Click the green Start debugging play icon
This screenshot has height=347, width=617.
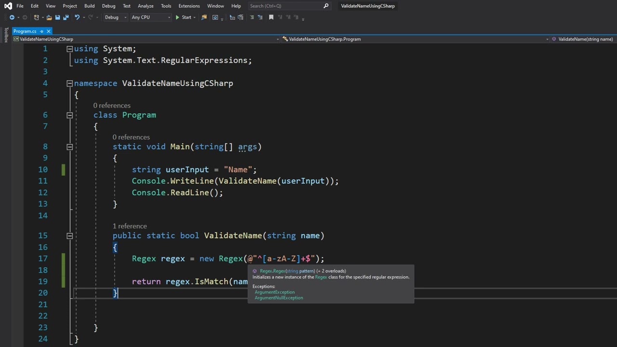pos(177,17)
